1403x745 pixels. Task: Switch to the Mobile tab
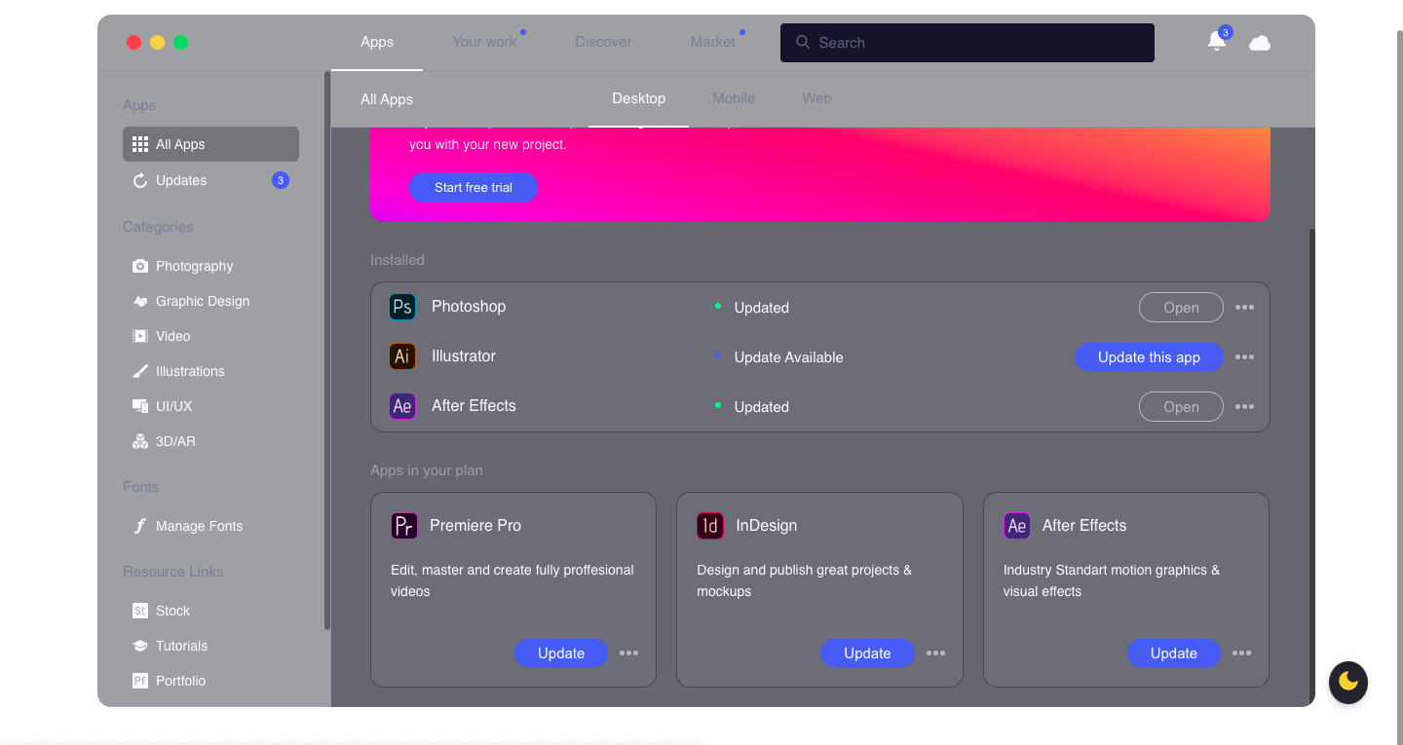pos(734,98)
